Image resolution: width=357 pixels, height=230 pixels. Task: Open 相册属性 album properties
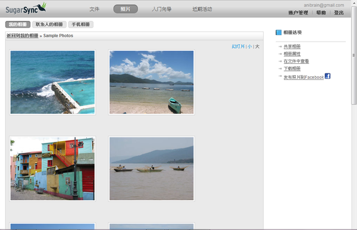(292, 54)
